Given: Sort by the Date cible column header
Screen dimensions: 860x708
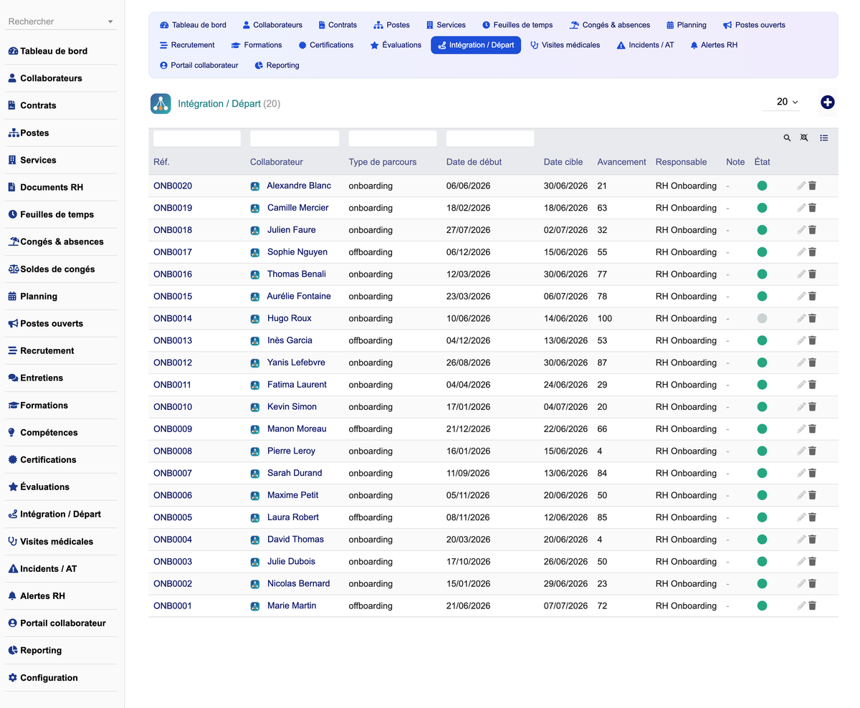Looking at the screenshot, I should coord(563,162).
